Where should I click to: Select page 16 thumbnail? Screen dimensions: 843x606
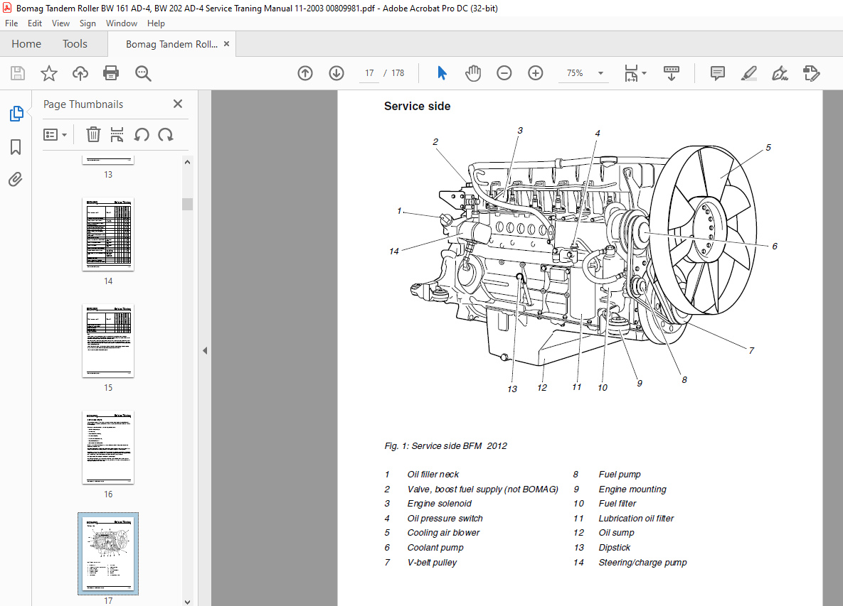[108, 448]
